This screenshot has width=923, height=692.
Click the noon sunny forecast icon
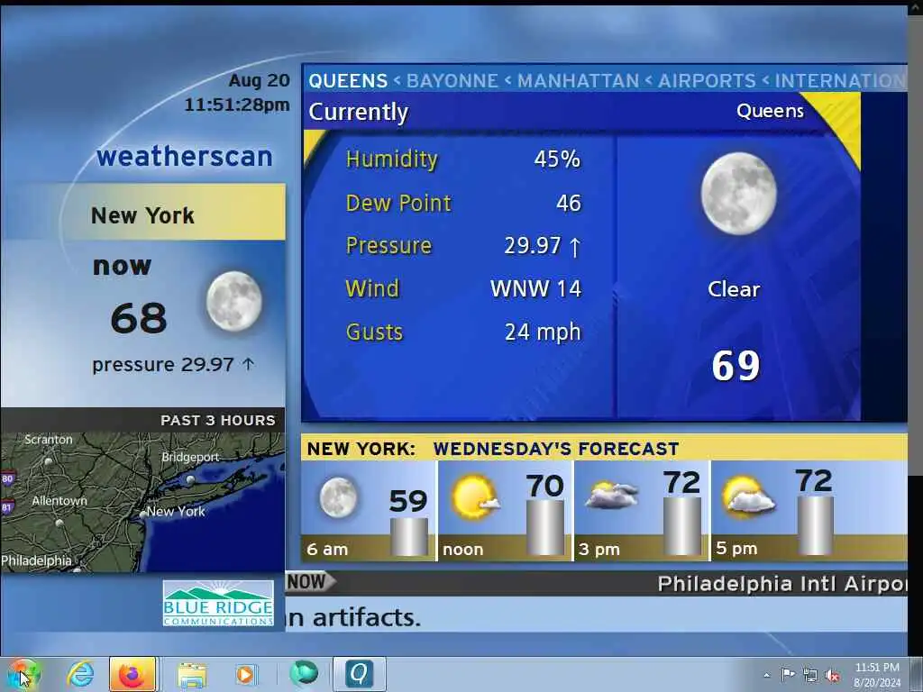click(x=474, y=497)
